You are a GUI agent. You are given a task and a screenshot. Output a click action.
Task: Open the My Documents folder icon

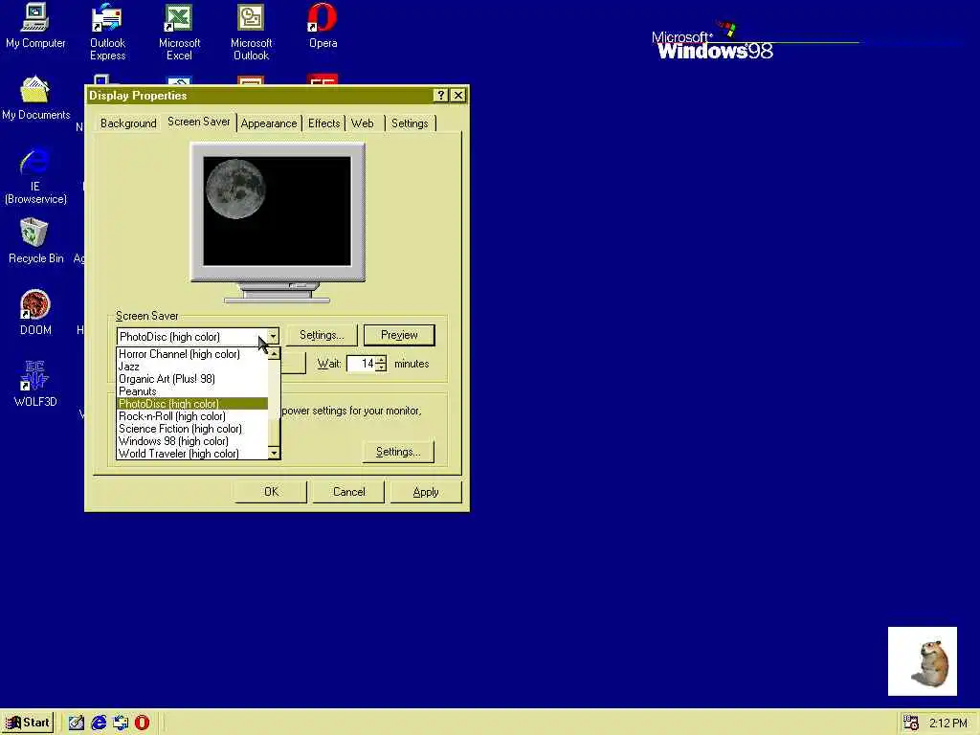(35, 99)
